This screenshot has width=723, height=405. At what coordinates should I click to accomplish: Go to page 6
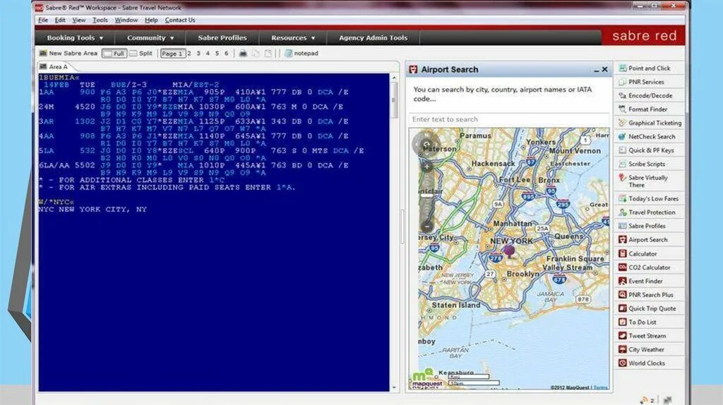click(x=226, y=54)
